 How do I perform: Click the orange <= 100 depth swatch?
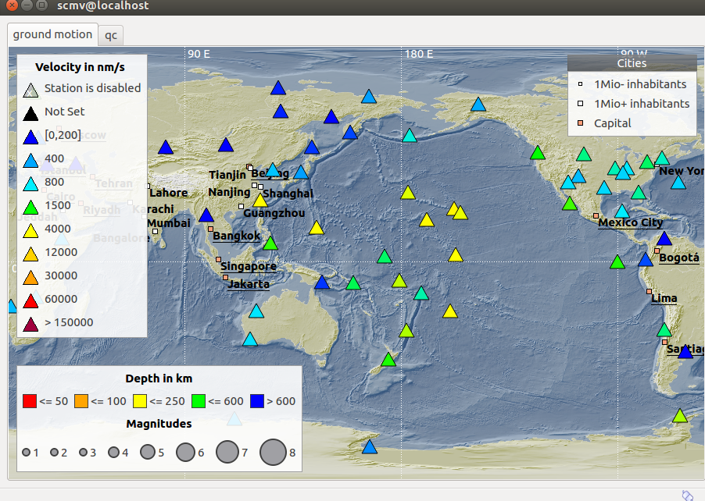tap(81, 401)
